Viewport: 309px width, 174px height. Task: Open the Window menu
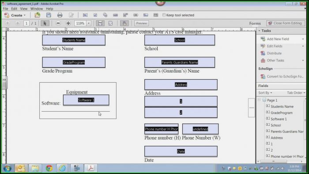37,9
